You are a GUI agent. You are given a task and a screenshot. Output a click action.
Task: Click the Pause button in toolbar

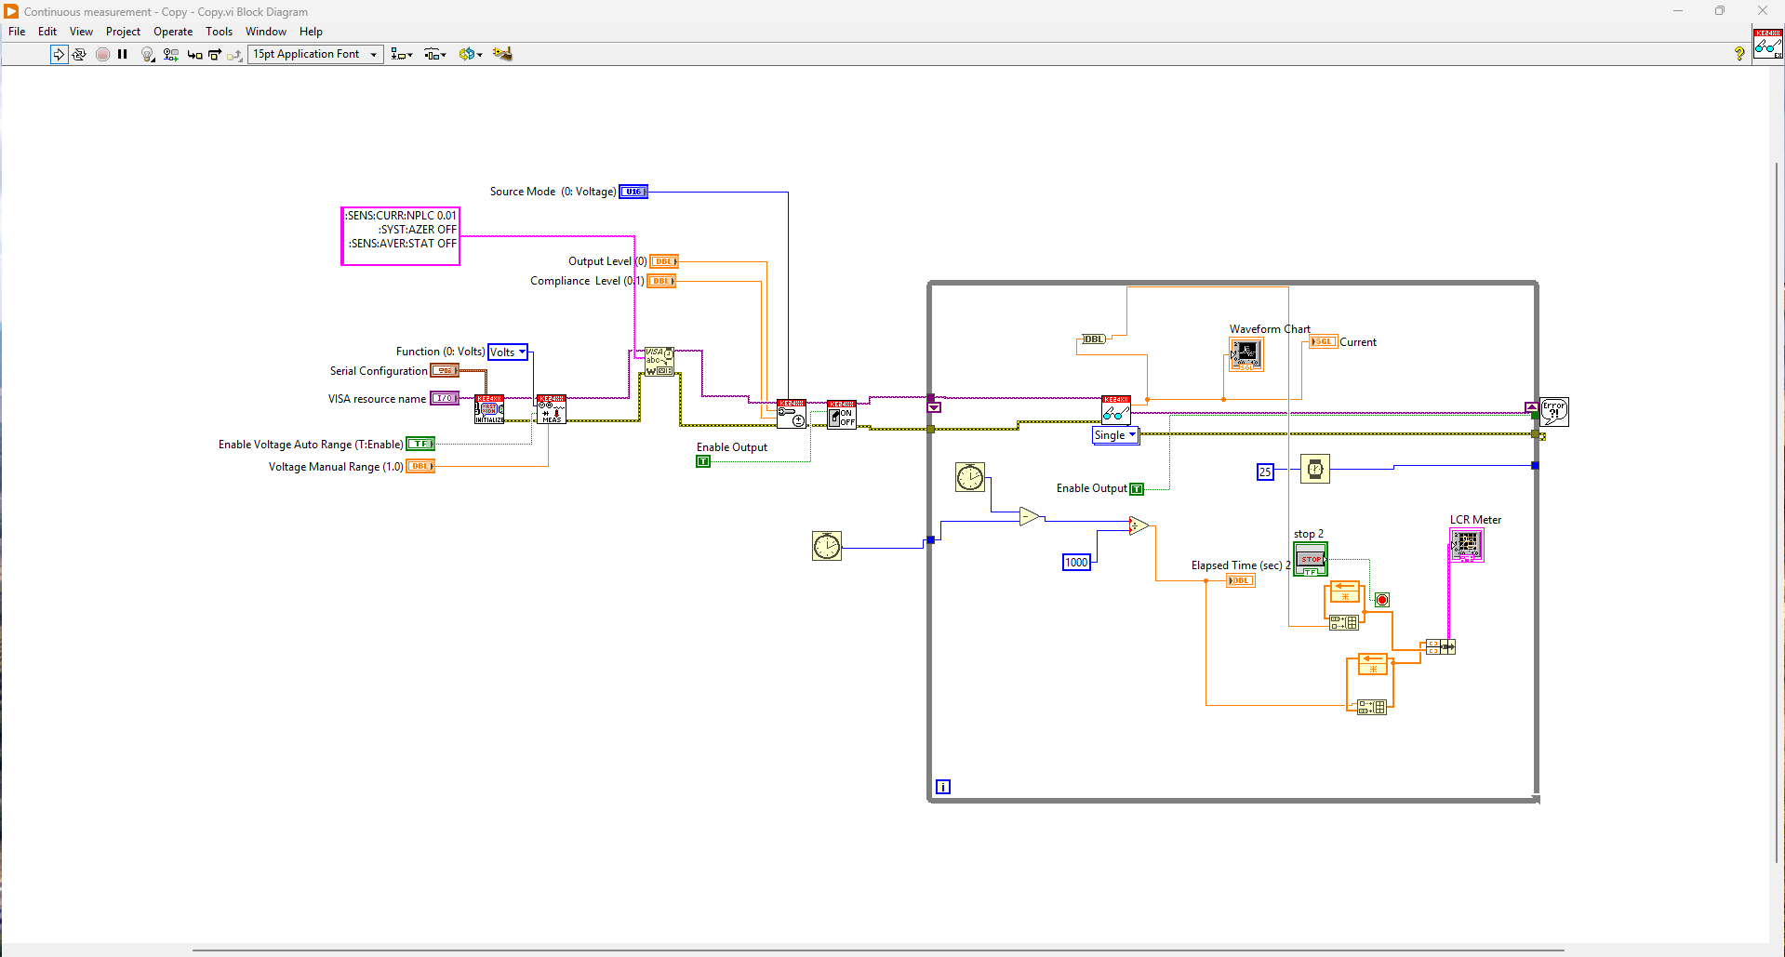123,54
